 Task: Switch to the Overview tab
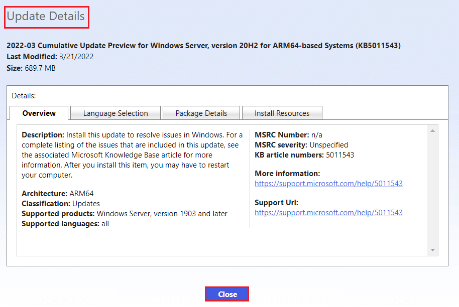[39, 113]
